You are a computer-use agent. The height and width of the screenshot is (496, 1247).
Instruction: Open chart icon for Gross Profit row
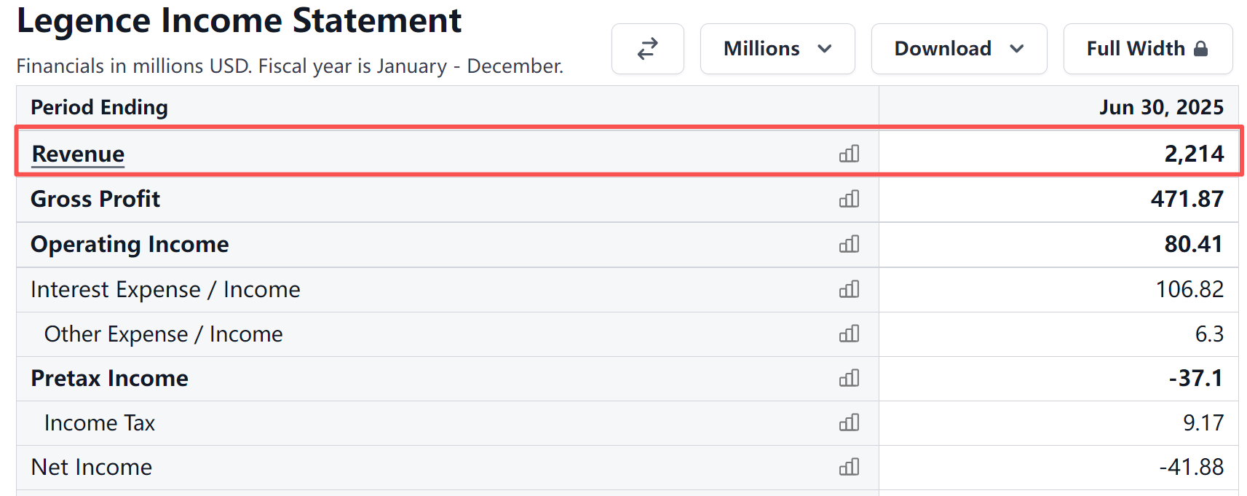coord(849,199)
